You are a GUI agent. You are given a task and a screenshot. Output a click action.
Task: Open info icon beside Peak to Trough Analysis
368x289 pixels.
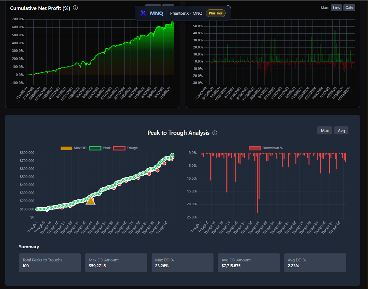point(214,133)
